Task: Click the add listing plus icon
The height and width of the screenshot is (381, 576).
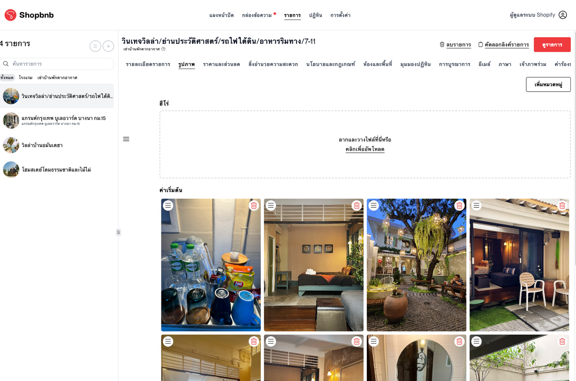Action: tap(108, 46)
